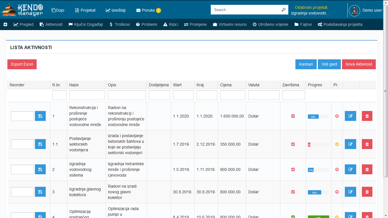Toggle the Završena checkbox for Rekonstrukcija row
The width and height of the screenshot is (388, 218).
[x=293, y=116]
